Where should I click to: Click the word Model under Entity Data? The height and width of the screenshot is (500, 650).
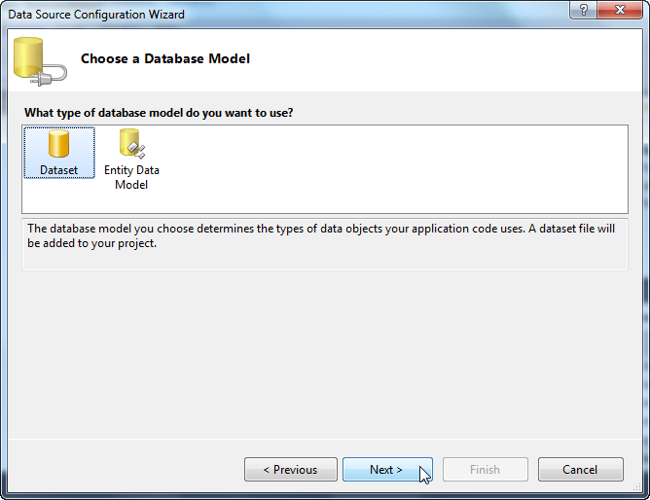click(131, 185)
